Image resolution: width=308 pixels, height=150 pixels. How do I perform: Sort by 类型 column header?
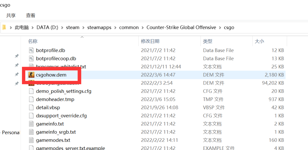click(208, 41)
